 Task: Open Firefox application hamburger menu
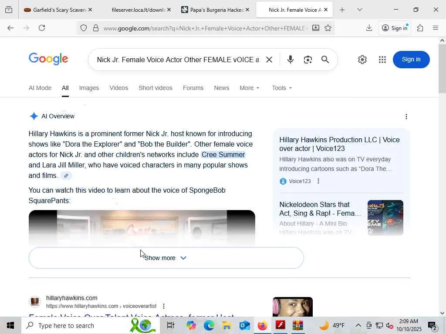(x=436, y=28)
